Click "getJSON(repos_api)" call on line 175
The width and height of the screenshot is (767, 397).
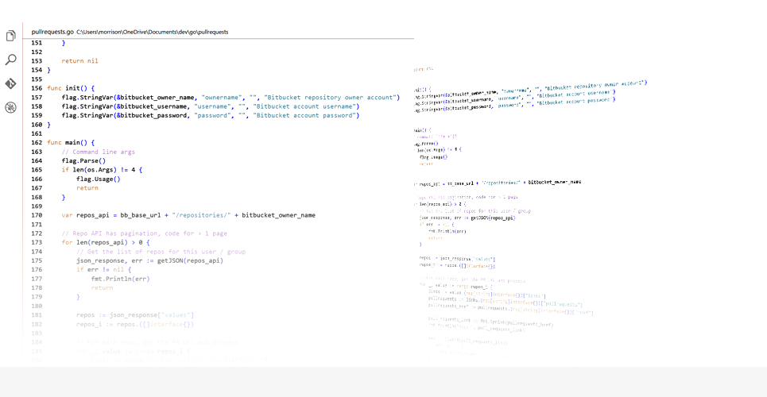(x=190, y=260)
